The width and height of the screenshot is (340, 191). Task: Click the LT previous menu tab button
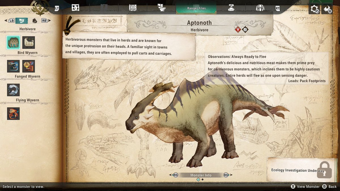pos(57,8)
